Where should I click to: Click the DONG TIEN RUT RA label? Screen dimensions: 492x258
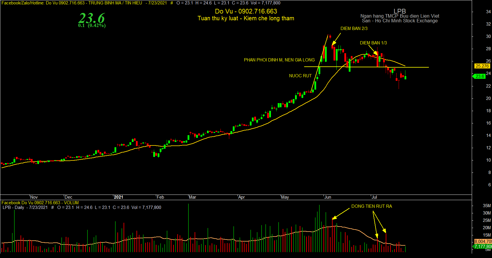372,206
